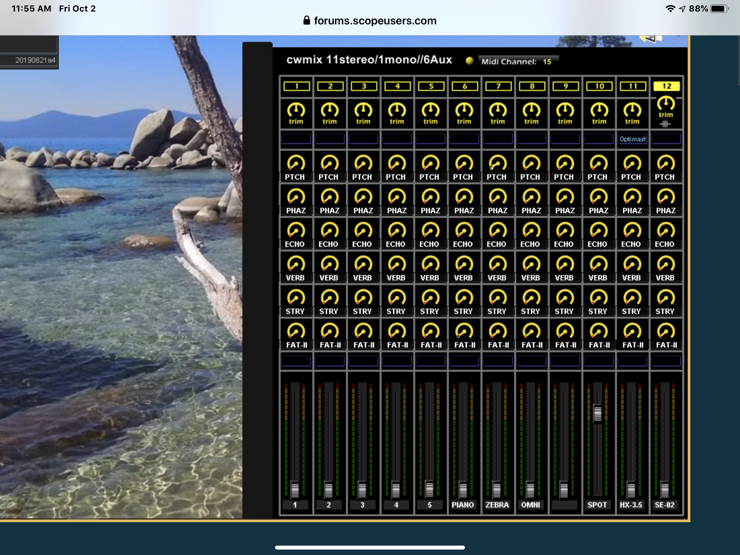Image resolution: width=740 pixels, height=555 pixels.
Task: Click the FAT-II aux knob on channel 6
Action: (464, 331)
